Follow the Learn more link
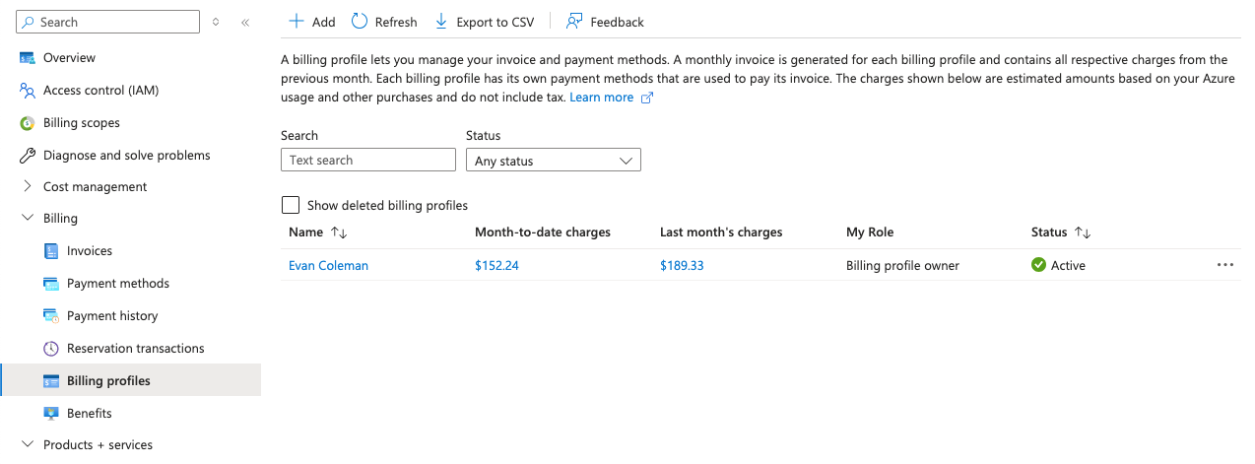 (601, 98)
